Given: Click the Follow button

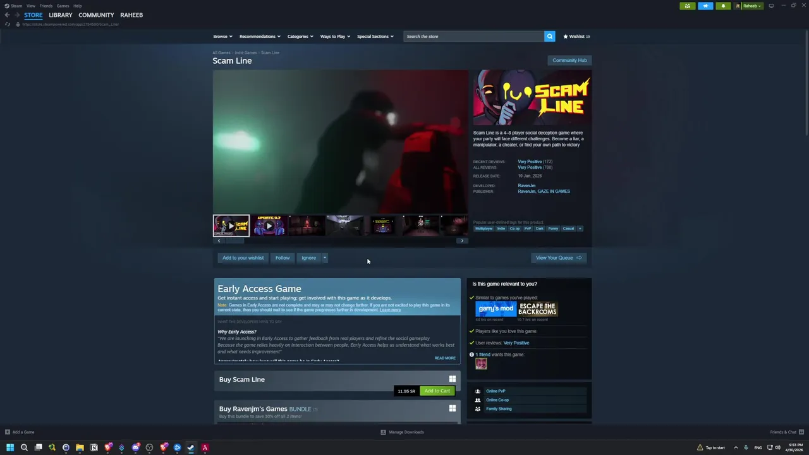Looking at the screenshot, I should (x=283, y=258).
